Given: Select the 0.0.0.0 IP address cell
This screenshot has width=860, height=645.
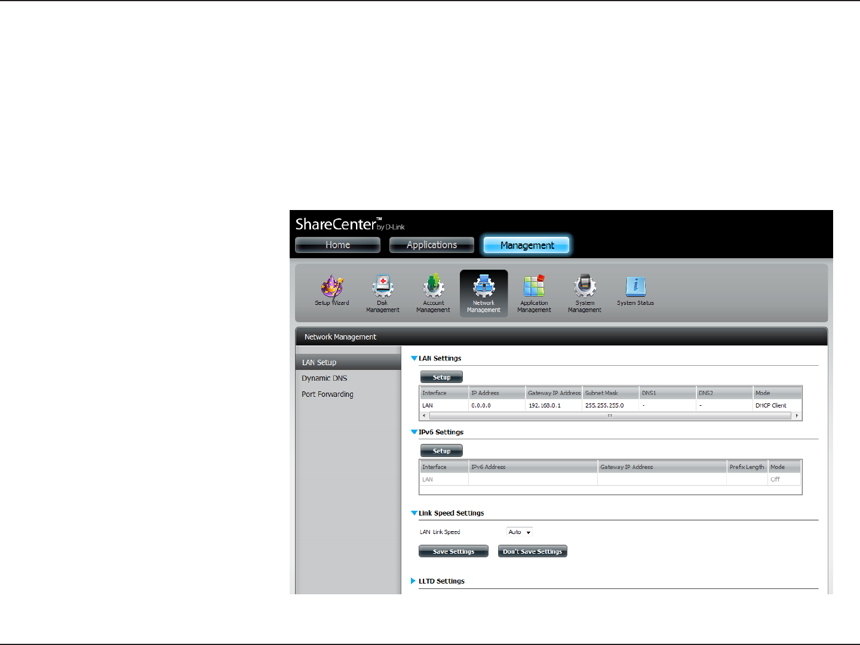Looking at the screenshot, I should click(497, 406).
